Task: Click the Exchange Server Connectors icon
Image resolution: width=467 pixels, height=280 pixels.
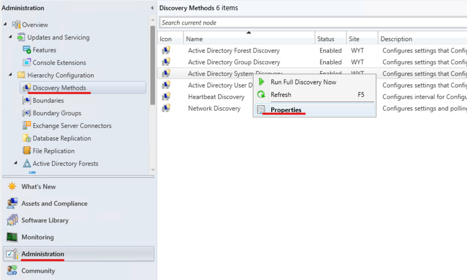Action: point(27,125)
